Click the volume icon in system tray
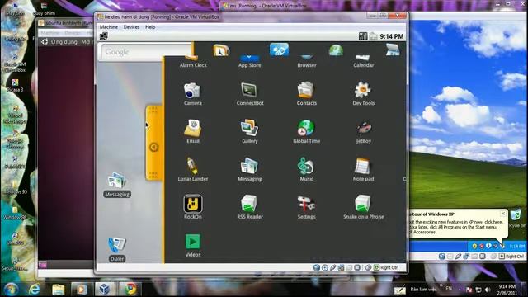This screenshot has width=528, height=297. coord(488,290)
